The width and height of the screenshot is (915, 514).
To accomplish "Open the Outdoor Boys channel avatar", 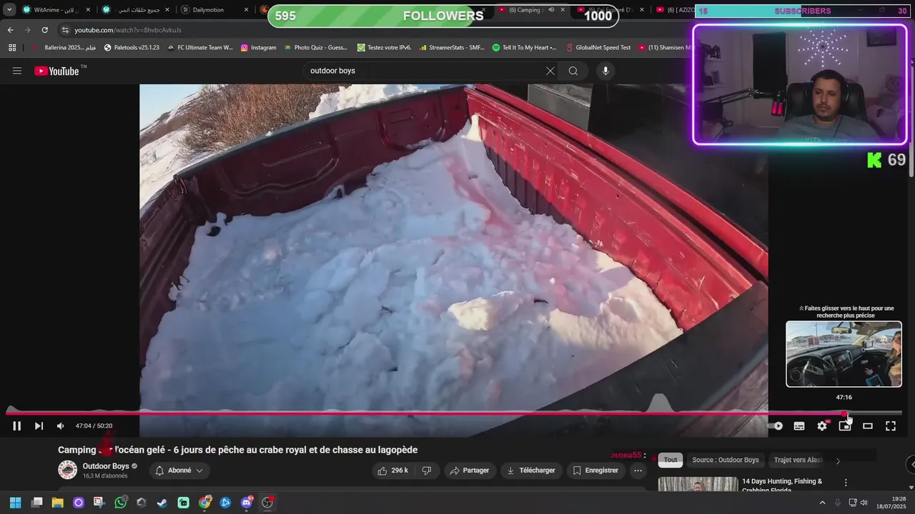I will (x=68, y=470).
